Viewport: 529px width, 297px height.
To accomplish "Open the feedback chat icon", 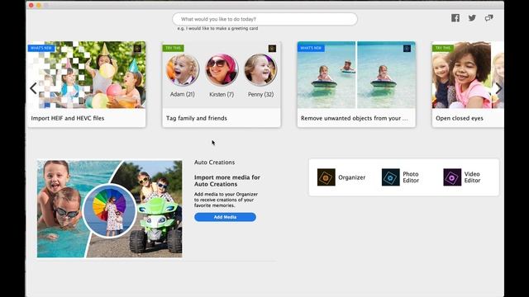I will [488, 18].
